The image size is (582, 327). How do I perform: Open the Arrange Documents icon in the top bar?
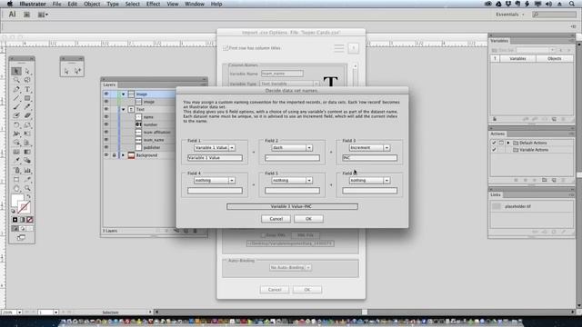[x=43, y=15]
